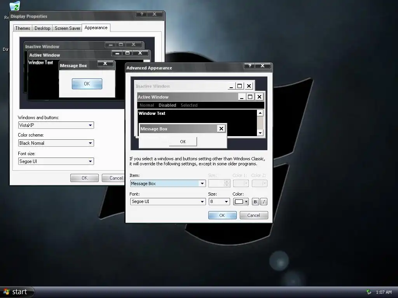The width and height of the screenshot is (398, 298).
Task: Switch to the Themes tab
Action: [x=23, y=28]
